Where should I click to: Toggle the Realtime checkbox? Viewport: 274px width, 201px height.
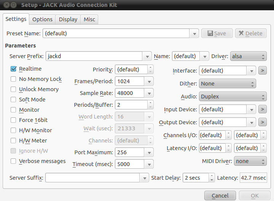click(13, 69)
